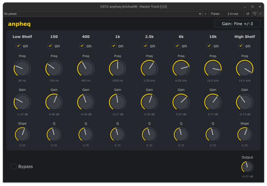
Task: Click the 6.00 kHz value readout
Action: (181, 80)
